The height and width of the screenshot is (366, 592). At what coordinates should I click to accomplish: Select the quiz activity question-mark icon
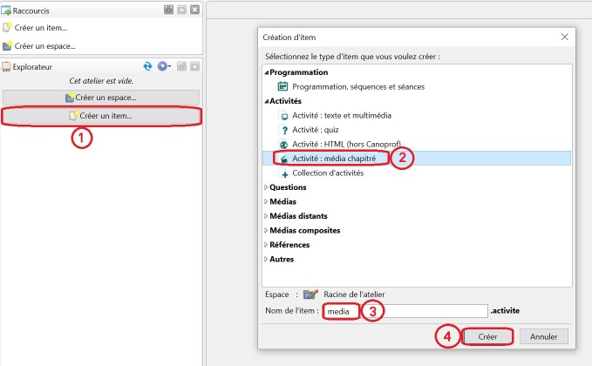tap(282, 129)
